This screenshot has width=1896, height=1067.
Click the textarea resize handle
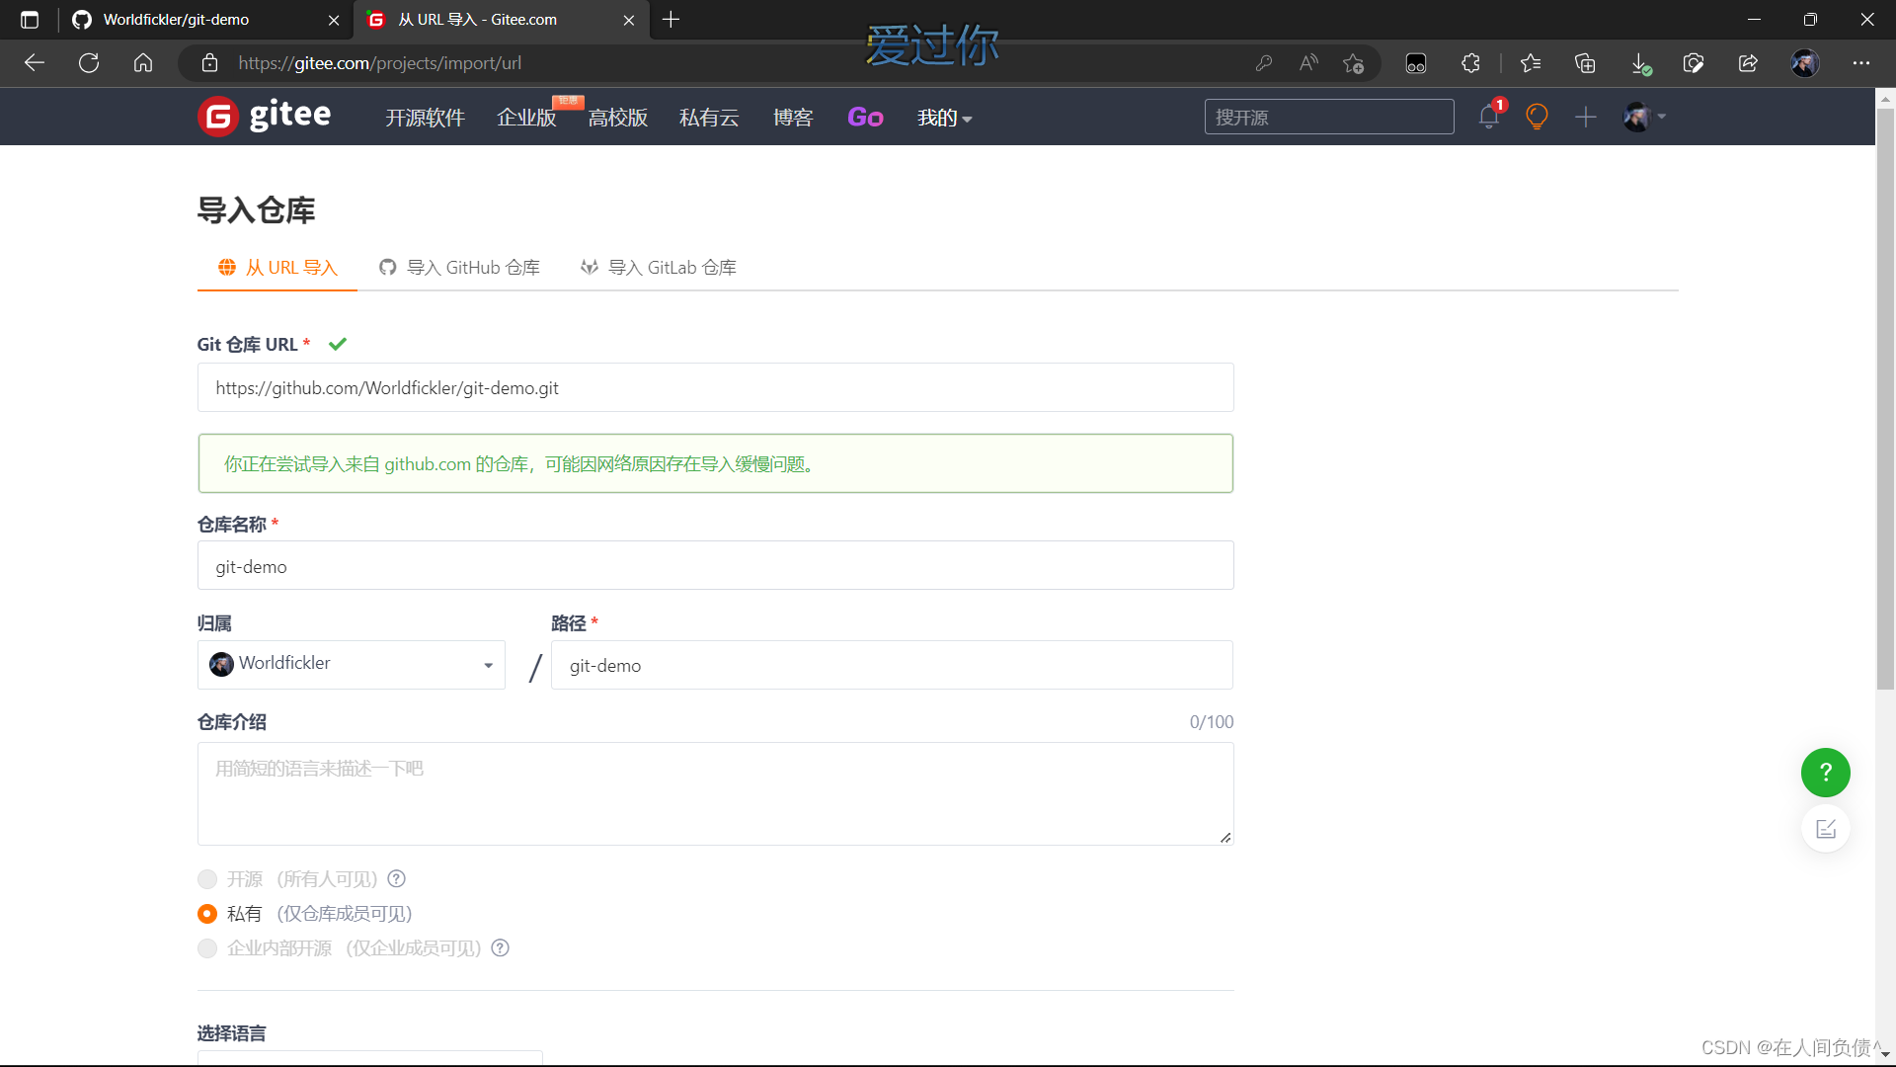click(x=1225, y=837)
